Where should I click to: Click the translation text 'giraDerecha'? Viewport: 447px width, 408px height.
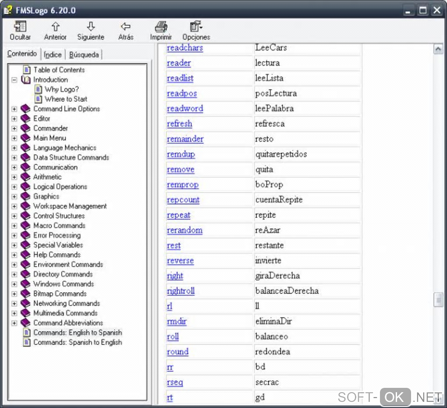[277, 276]
